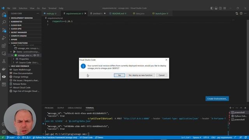Click the sync changes icon in status bar
Viewport: 249px width, 140px height.
(x=18, y=138)
